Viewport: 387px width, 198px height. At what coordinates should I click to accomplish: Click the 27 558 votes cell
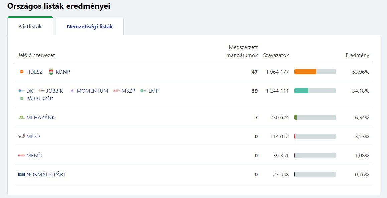tap(281, 174)
